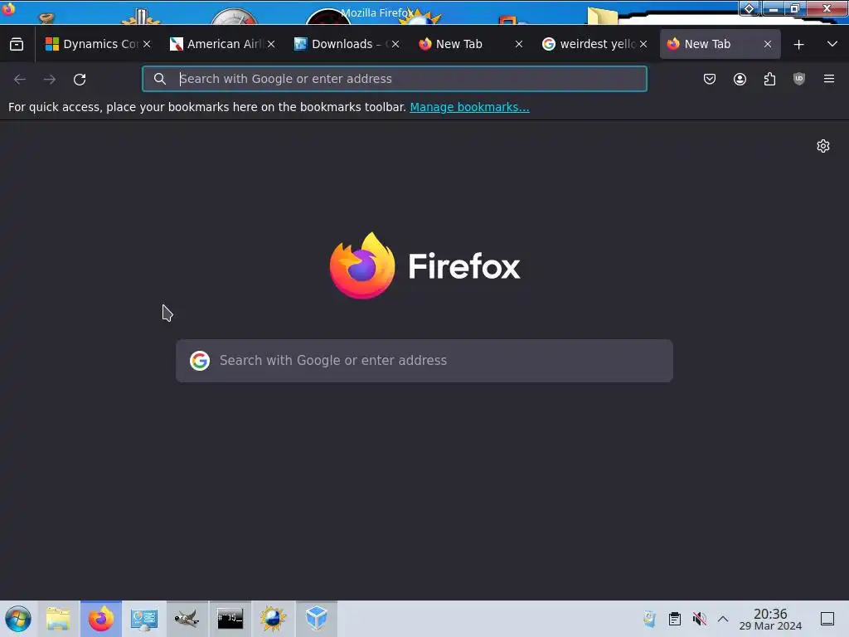Open new tab personalize gear
The width and height of the screenshot is (849, 637).
point(823,146)
